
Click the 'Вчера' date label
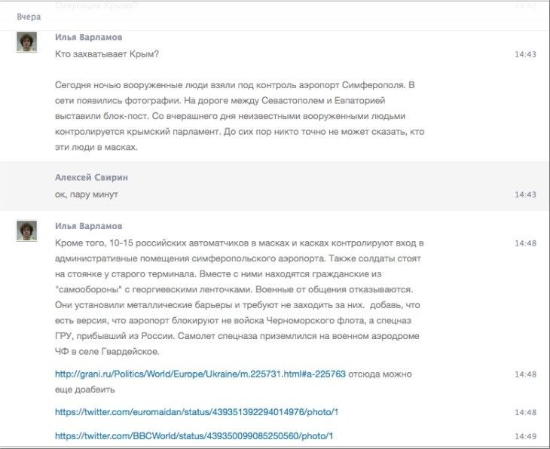click(29, 17)
